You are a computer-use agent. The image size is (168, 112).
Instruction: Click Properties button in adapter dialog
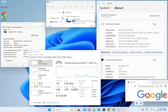pyautogui.click(x=35, y=35)
